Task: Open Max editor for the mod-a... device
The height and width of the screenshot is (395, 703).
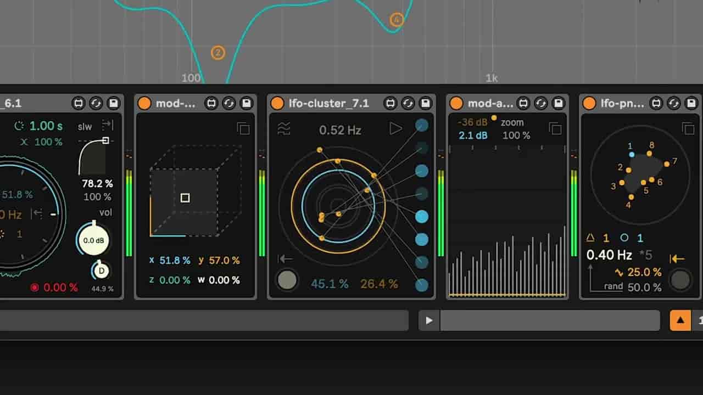Action: click(523, 103)
